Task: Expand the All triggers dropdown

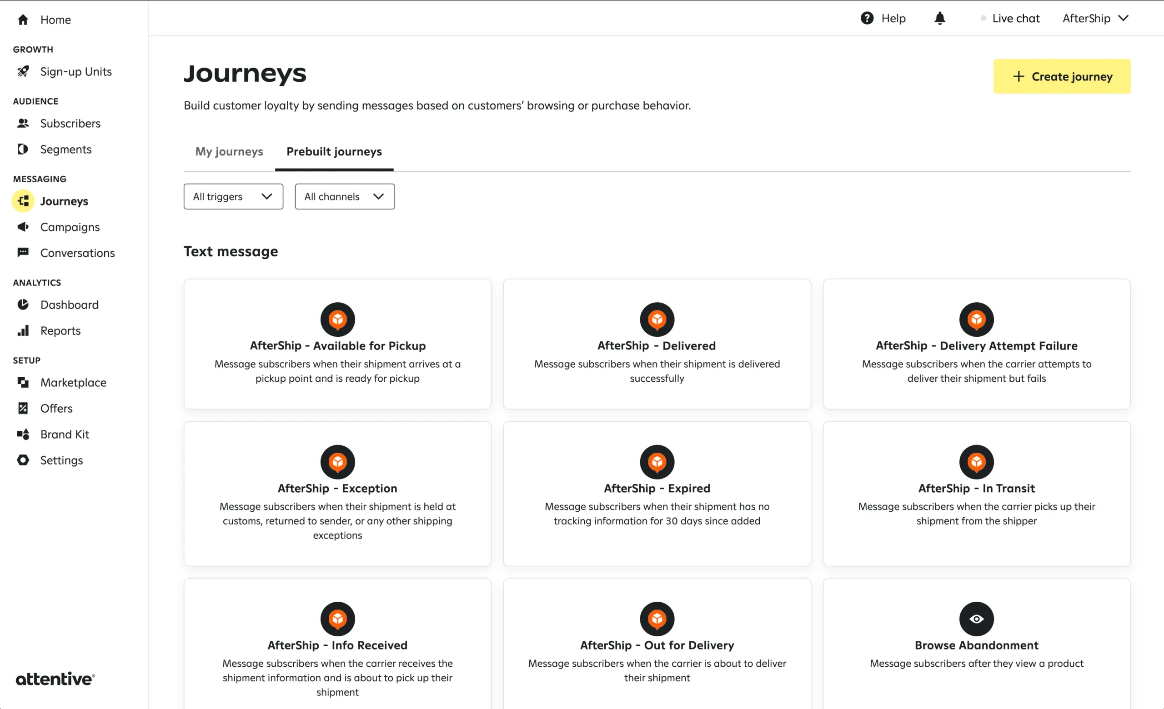Action: click(x=233, y=196)
